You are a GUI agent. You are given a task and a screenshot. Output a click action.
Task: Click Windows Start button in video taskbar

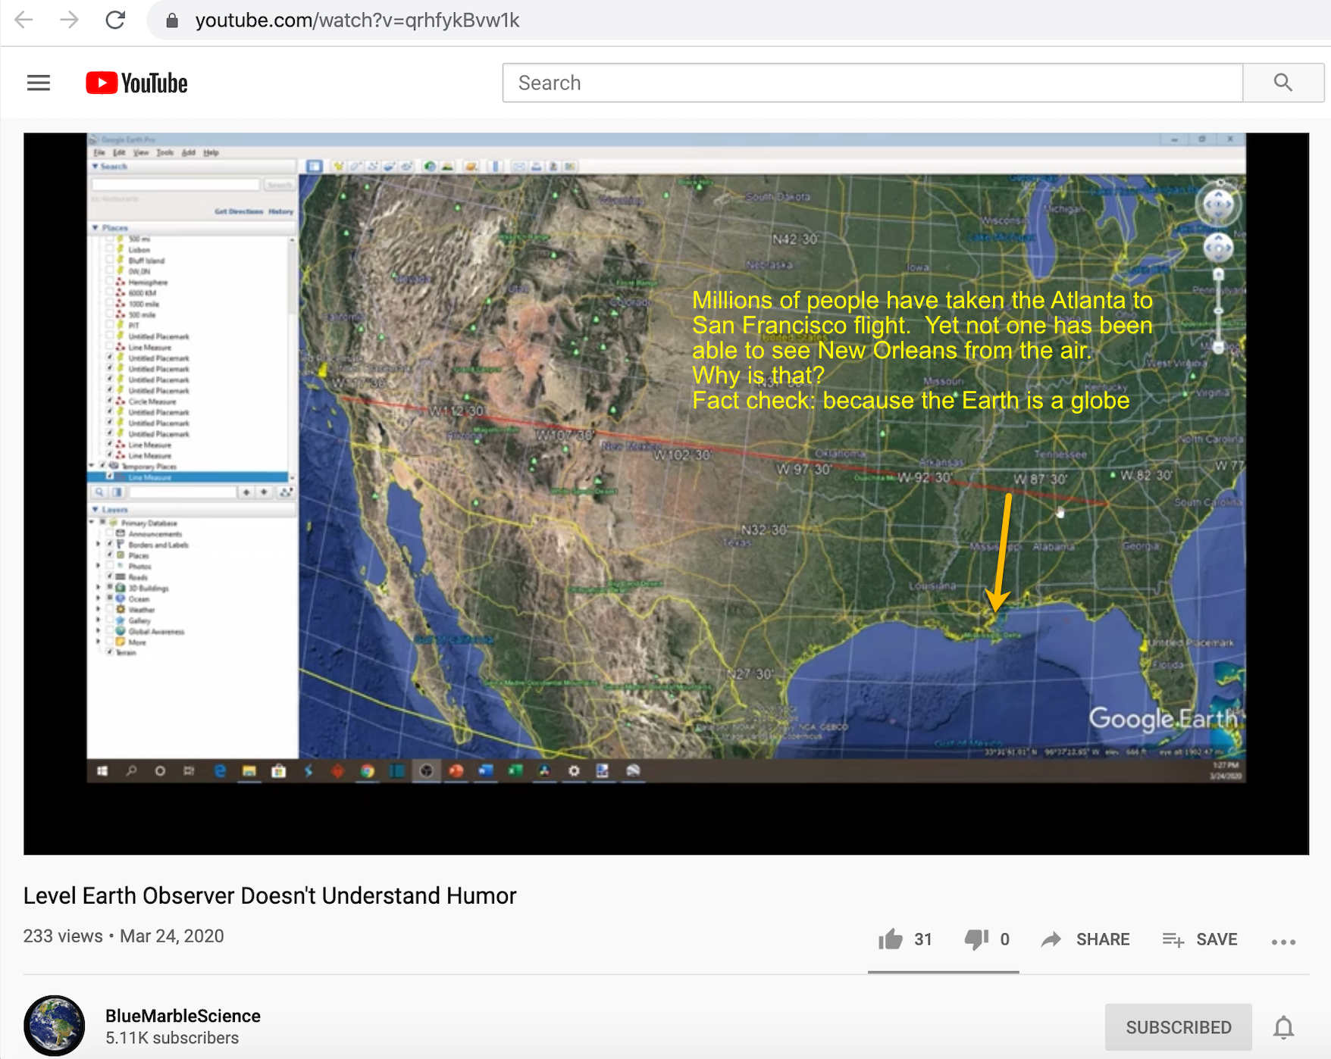click(102, 771)
